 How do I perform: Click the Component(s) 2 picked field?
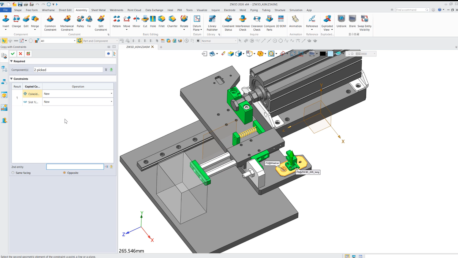pyautogui.click(x=68, y=70)
